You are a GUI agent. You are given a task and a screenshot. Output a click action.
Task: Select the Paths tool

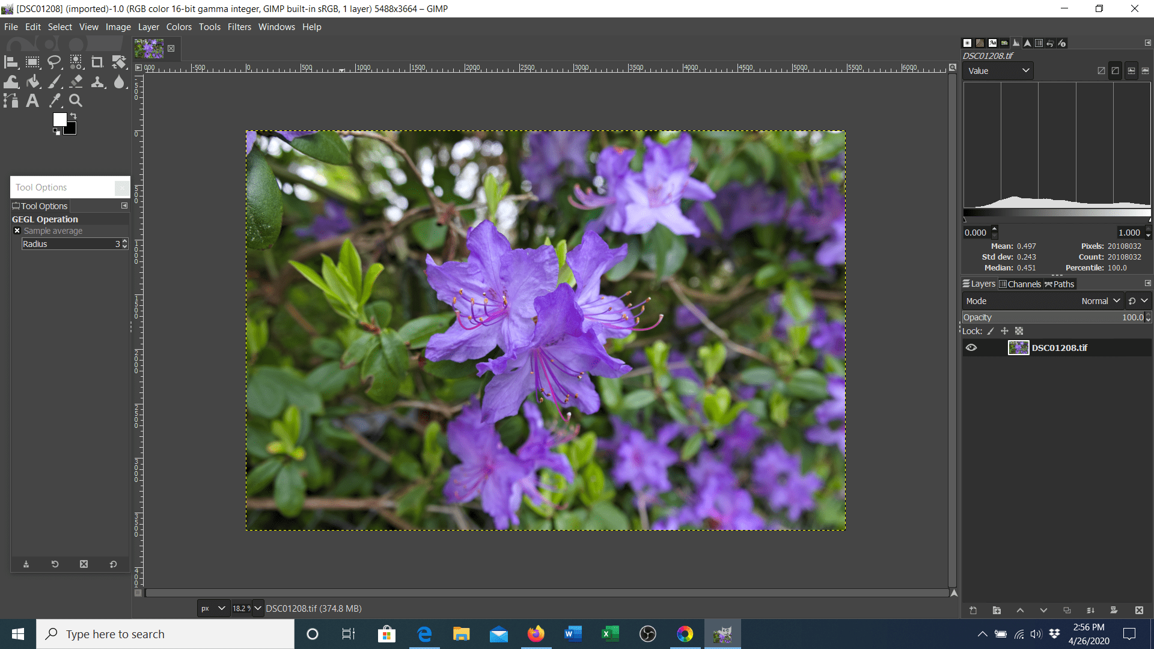click(x=11, y=101)
